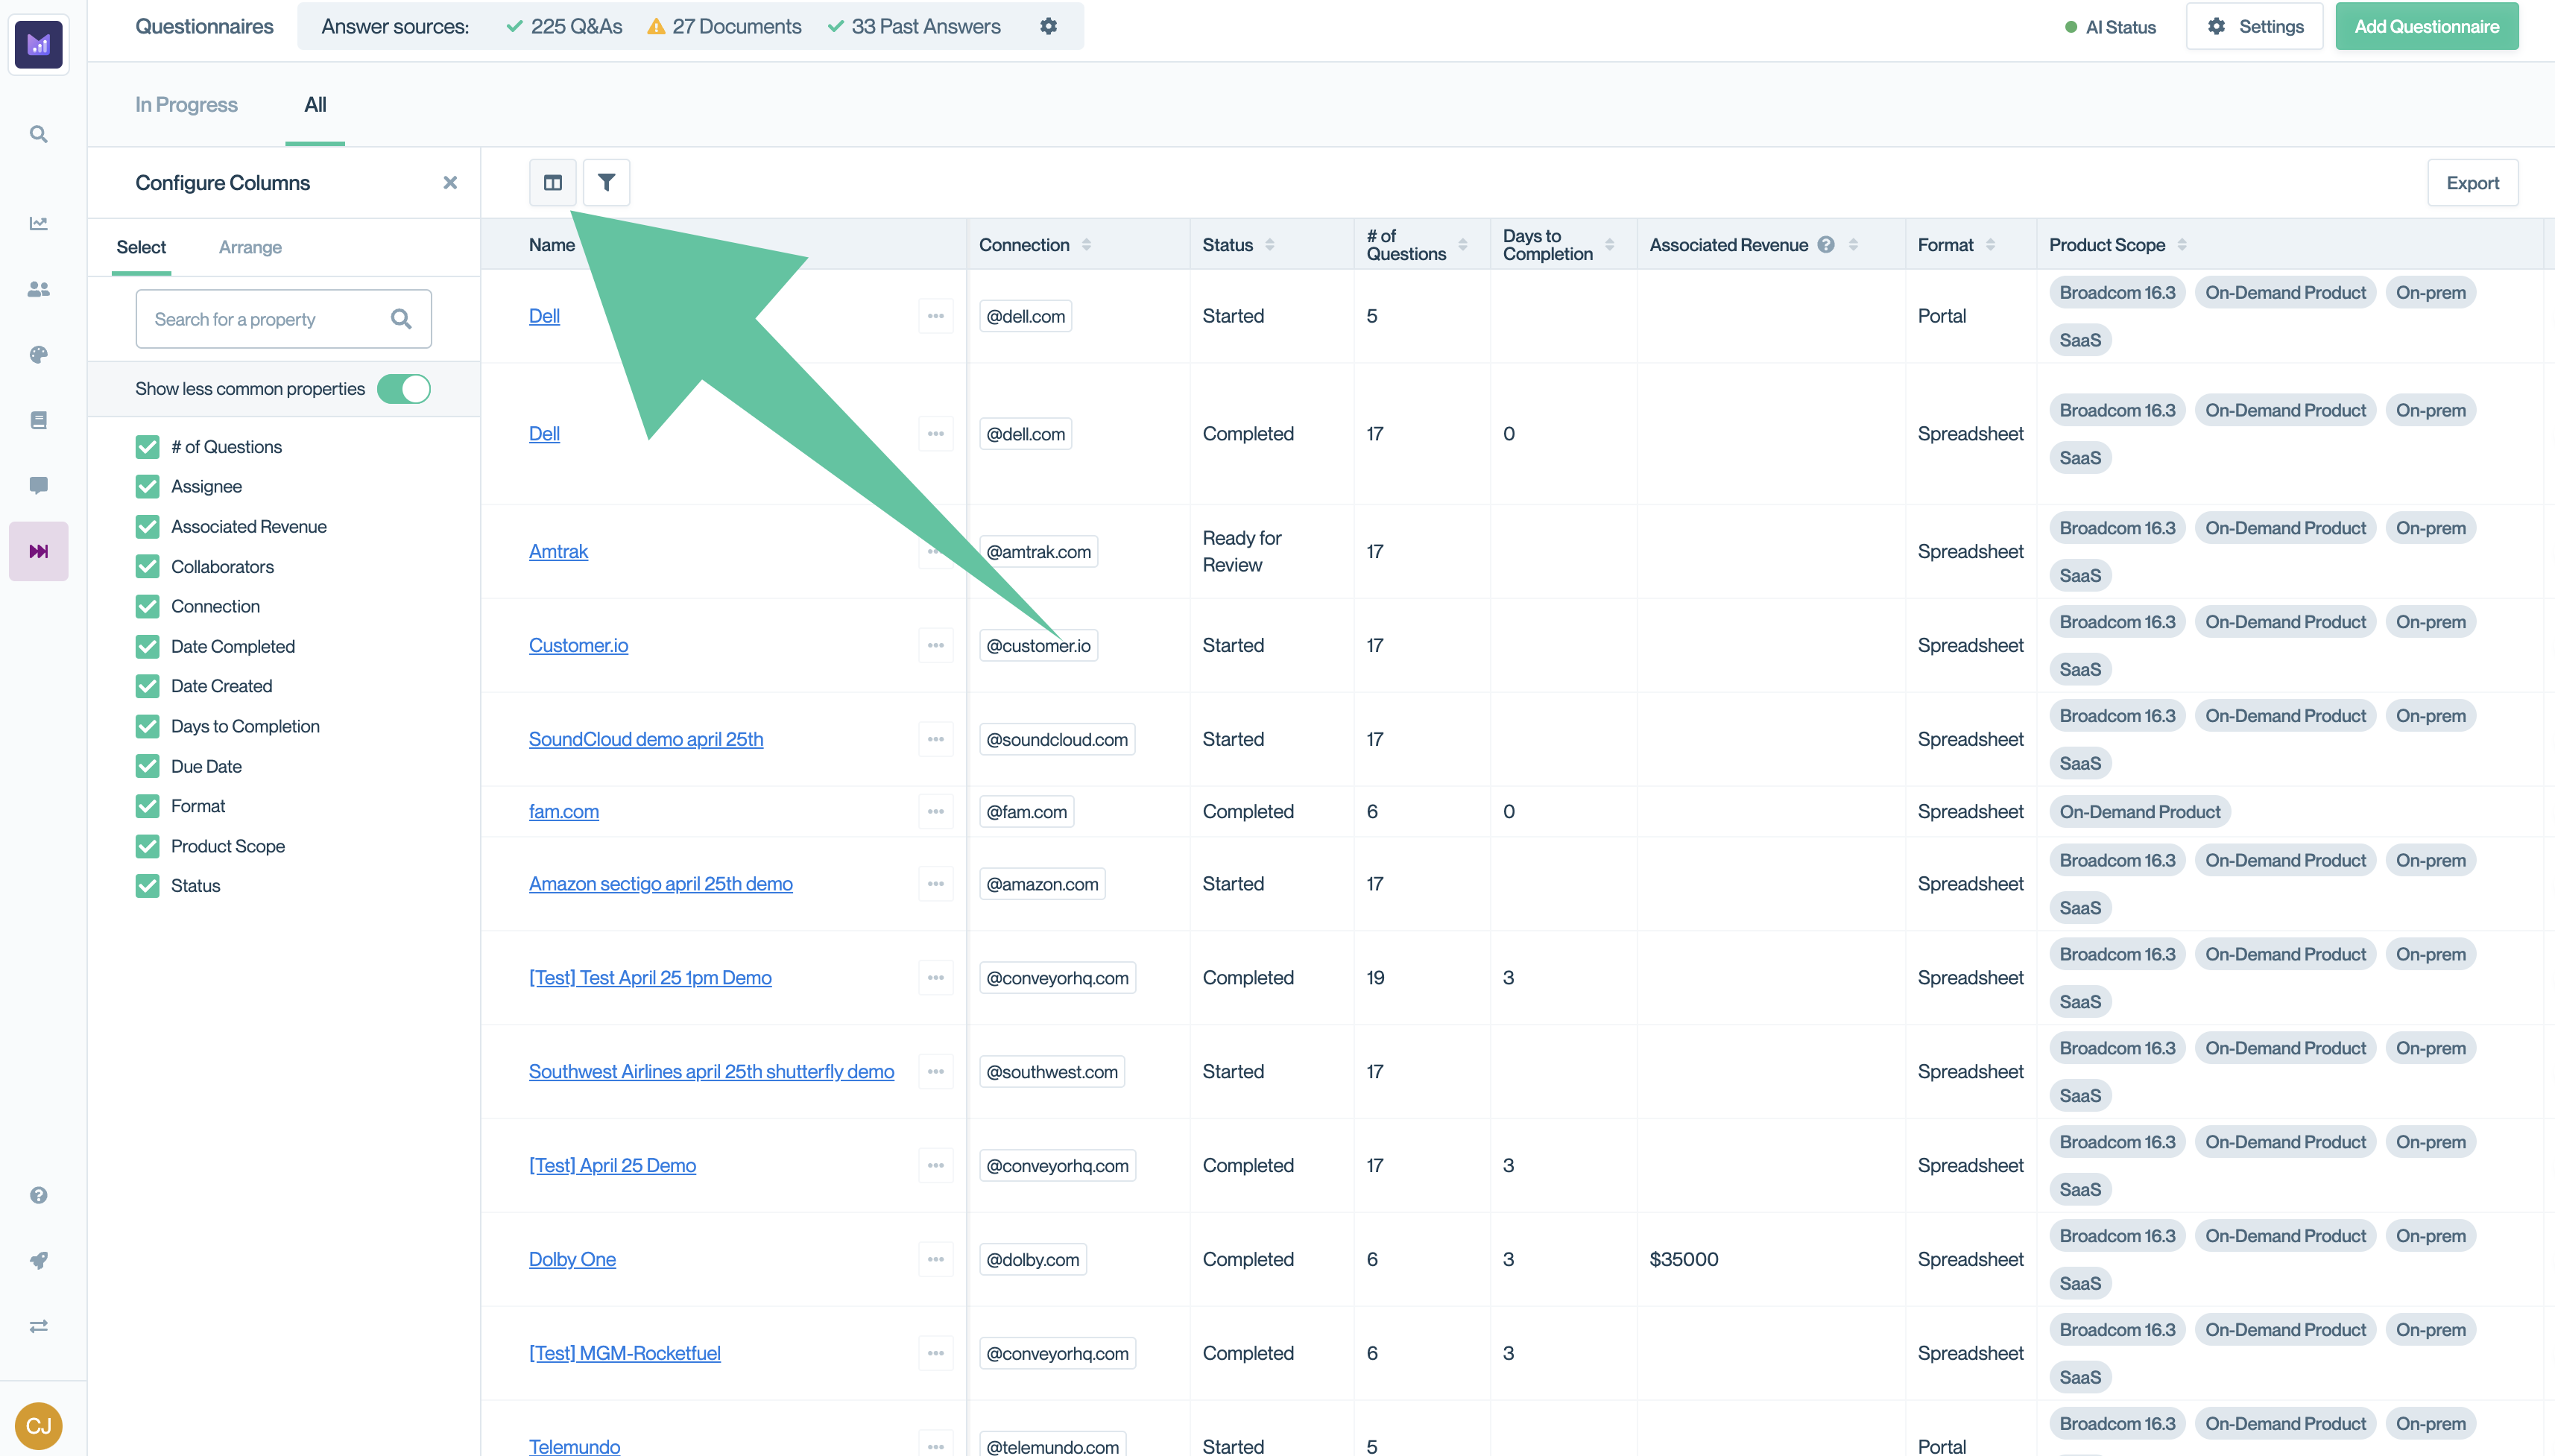Uncheck the Collaborators checkbox
The image size is (2555, 1456).
[x=147, y=566]
